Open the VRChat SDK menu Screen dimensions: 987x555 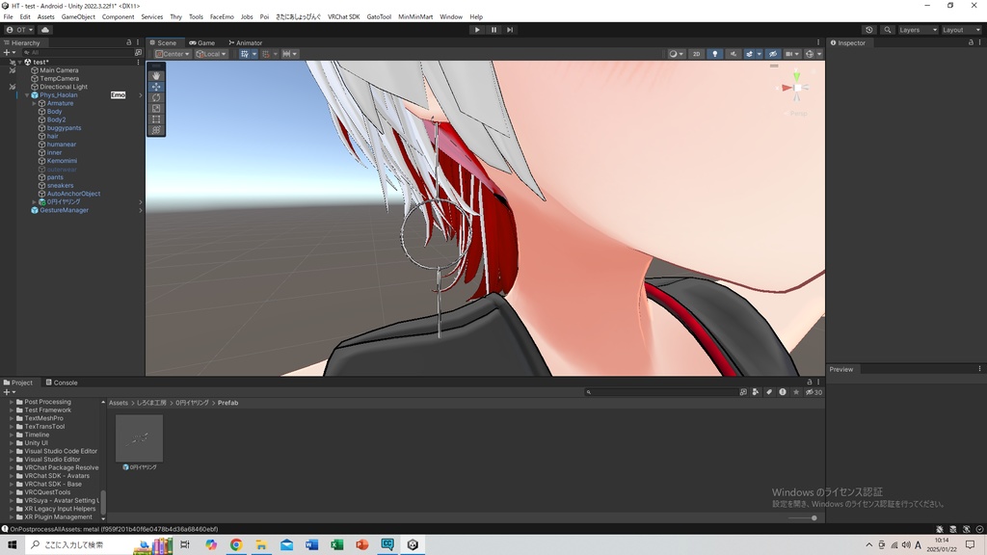[344, 17]
